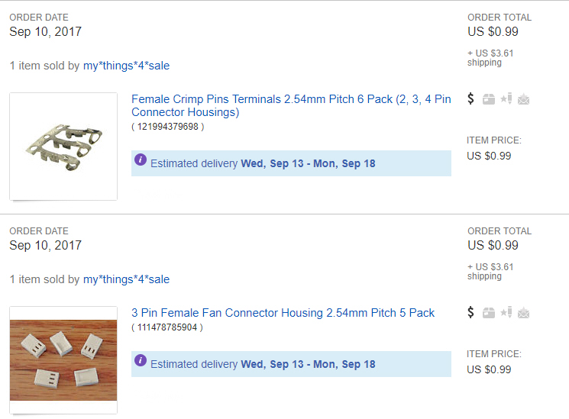This screenshot has height=419, width=569.
Task: Click the purple info icon in second delivery estimate
Action: (141, 360)
